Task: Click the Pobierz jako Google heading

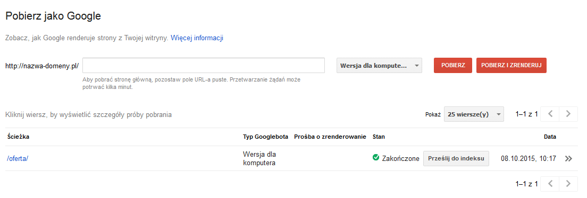Action: 53,16
